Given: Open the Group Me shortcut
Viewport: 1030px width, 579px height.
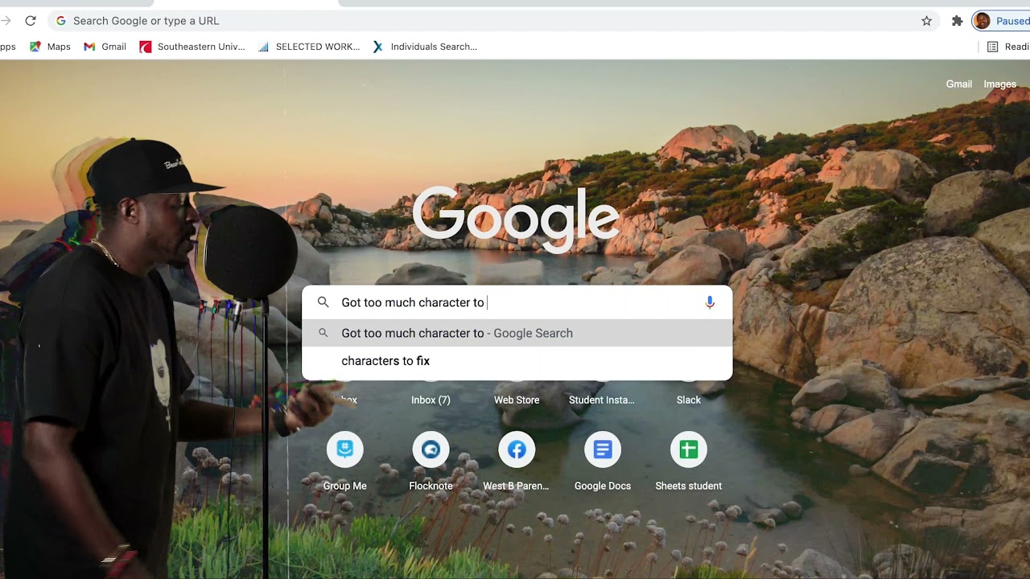Looking at the screenshot, I should (345, 461).
